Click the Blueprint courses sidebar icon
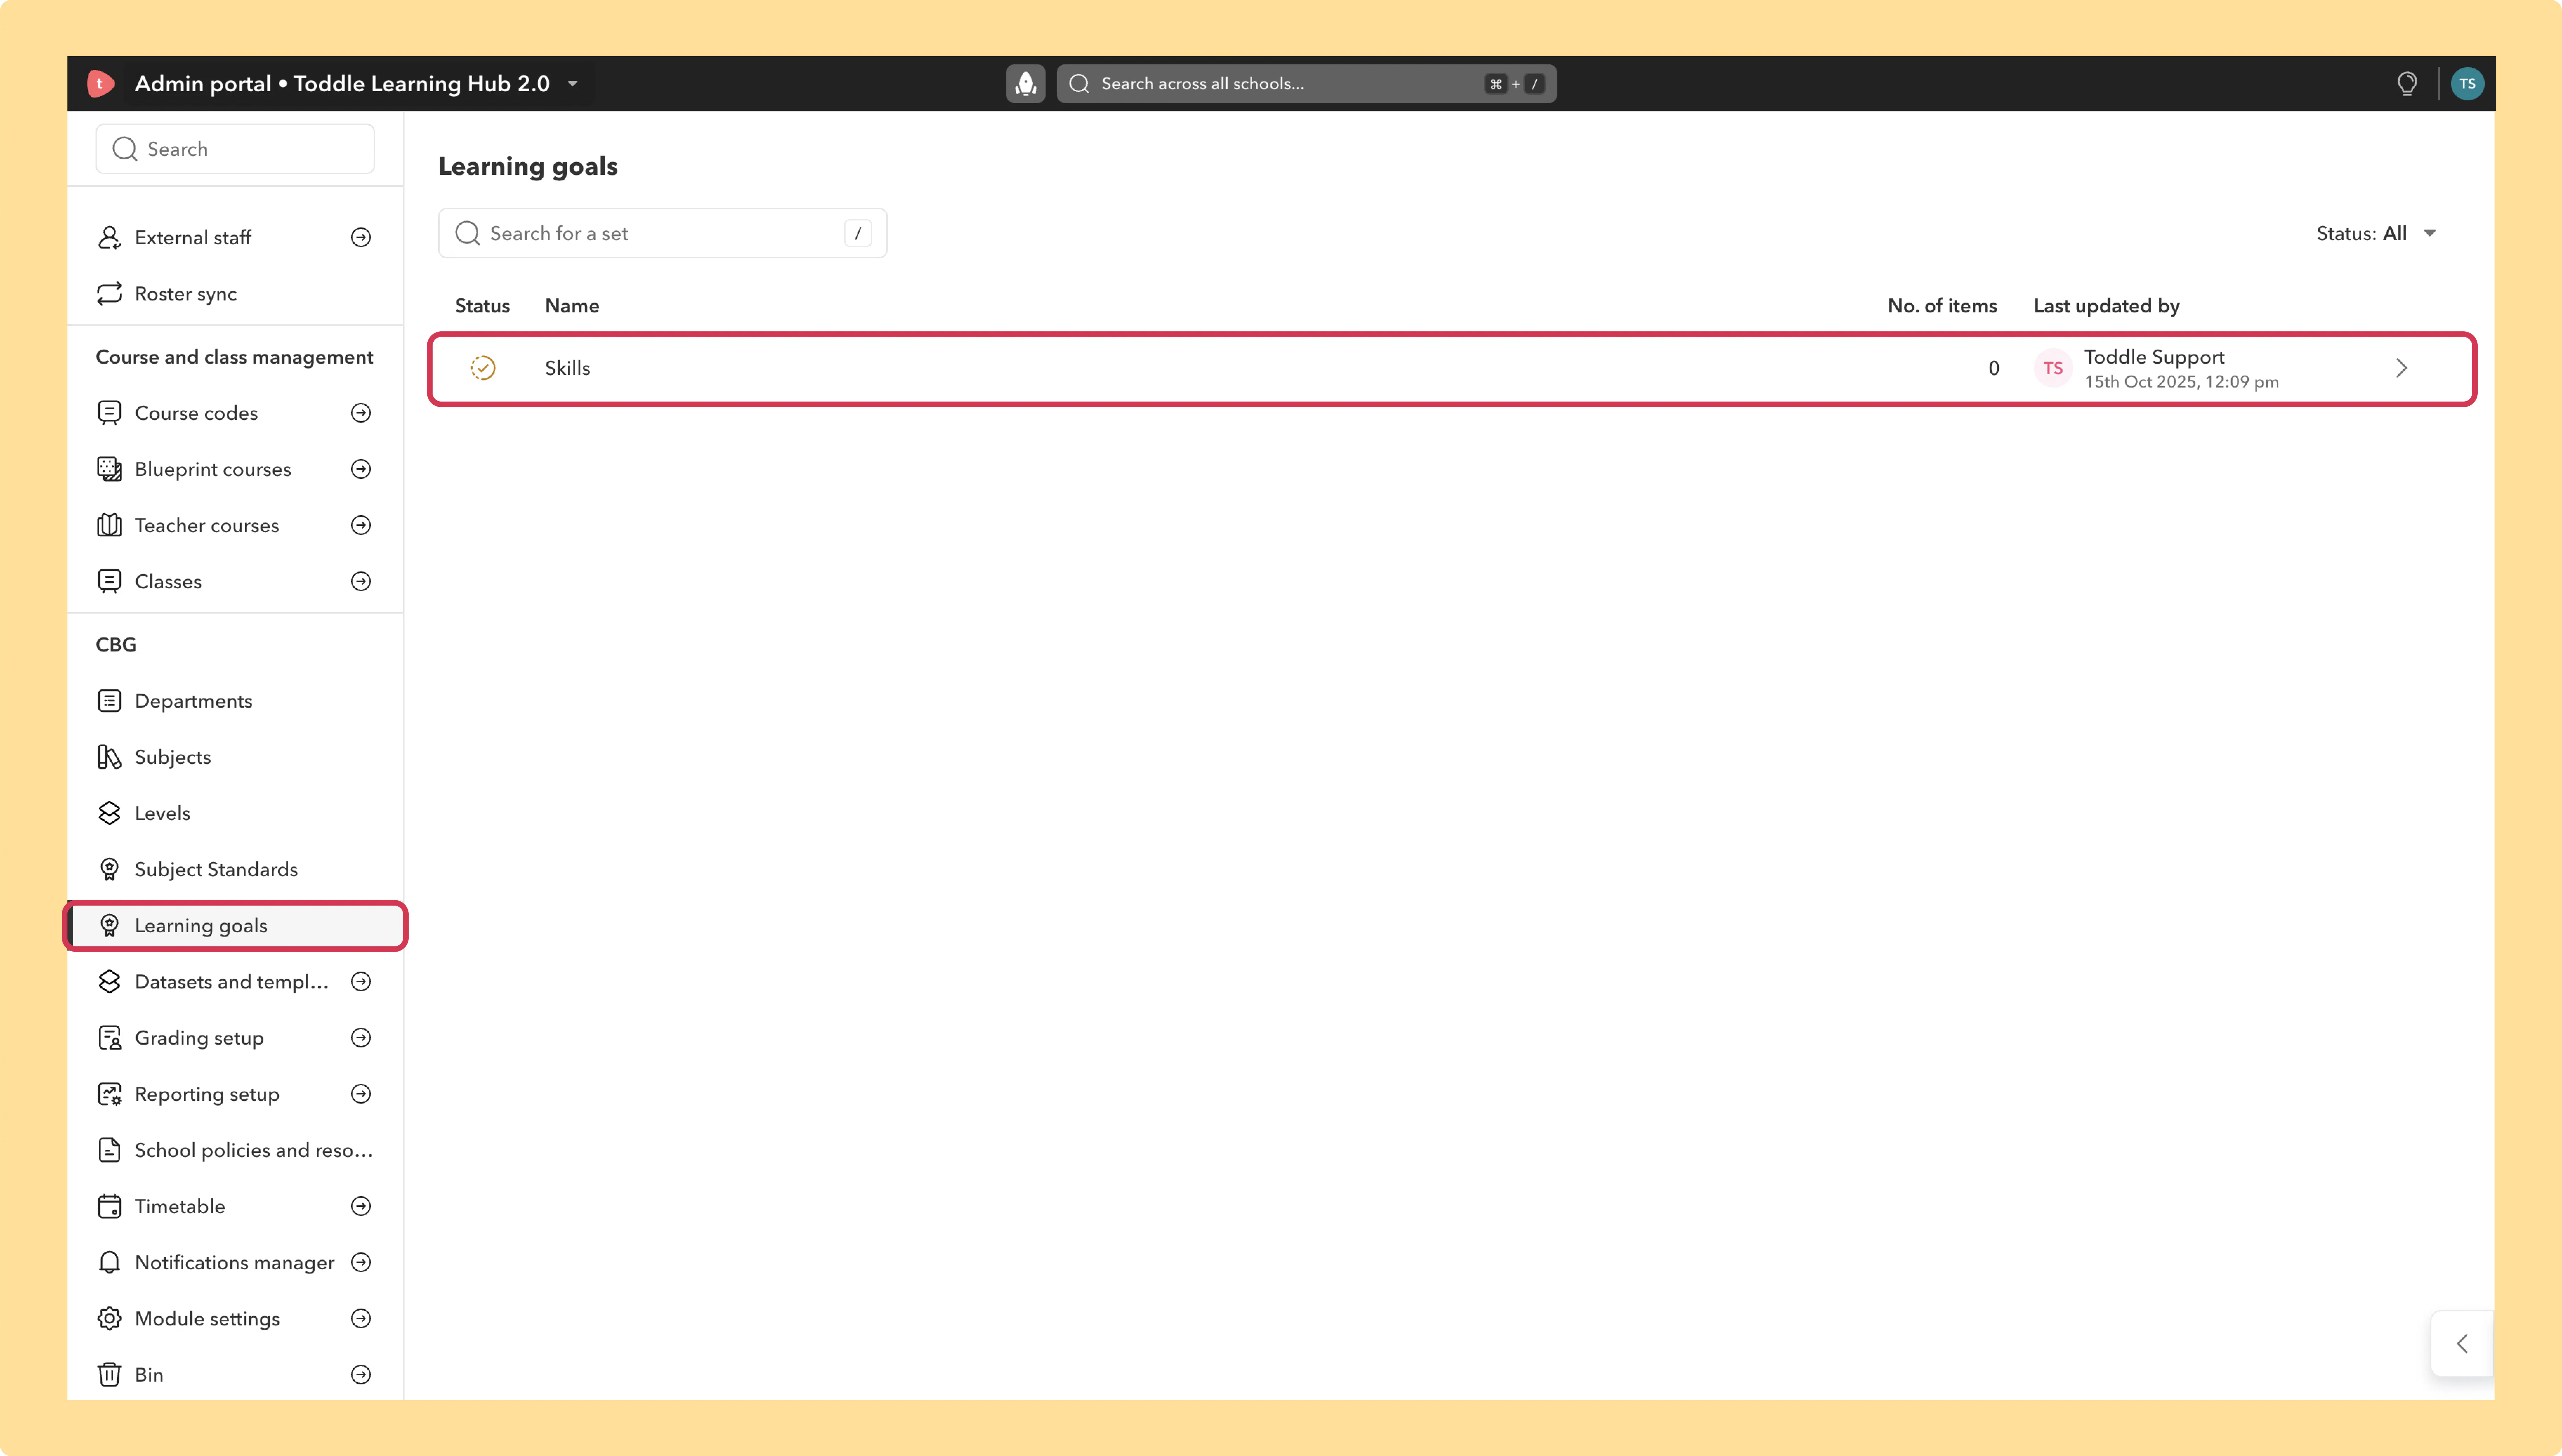Image resolution: width=2562 pixels, height=1456 pixels. click(109, 469)
